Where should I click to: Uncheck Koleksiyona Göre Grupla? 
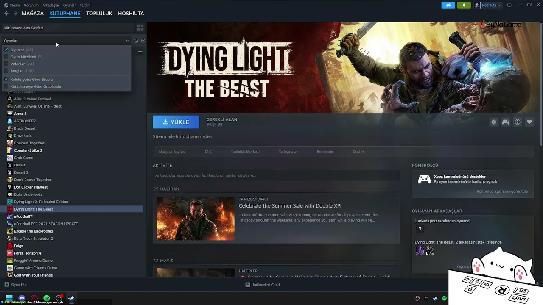click(x=6, y=79)
